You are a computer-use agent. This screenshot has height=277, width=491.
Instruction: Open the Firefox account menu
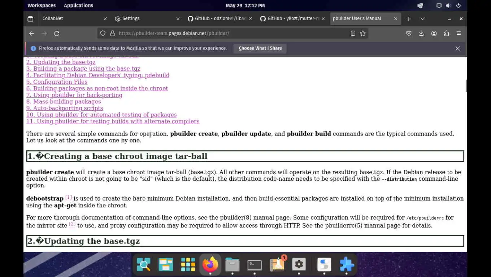434,33
